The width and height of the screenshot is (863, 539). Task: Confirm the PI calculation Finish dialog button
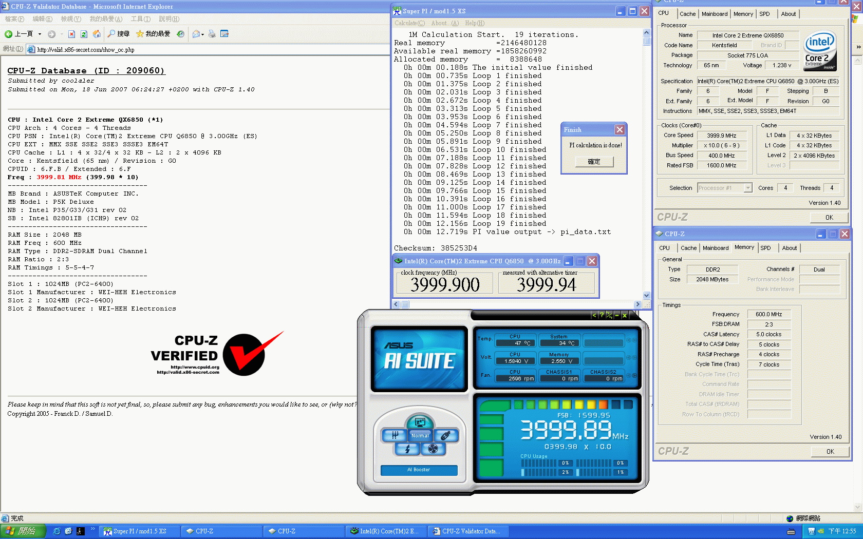coord(594,161)
